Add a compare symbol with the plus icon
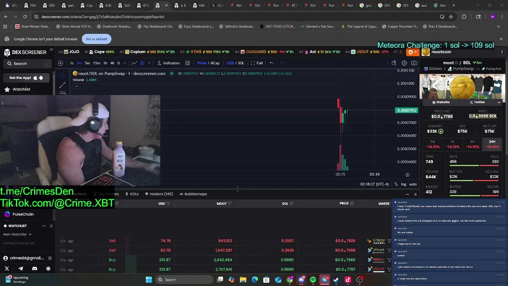Image resolution: width=508 pixels, height=286 pixels. (x=60, y=63)
